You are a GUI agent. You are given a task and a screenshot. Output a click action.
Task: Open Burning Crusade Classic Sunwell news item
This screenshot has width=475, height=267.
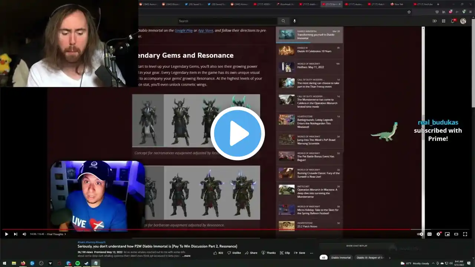309,173
